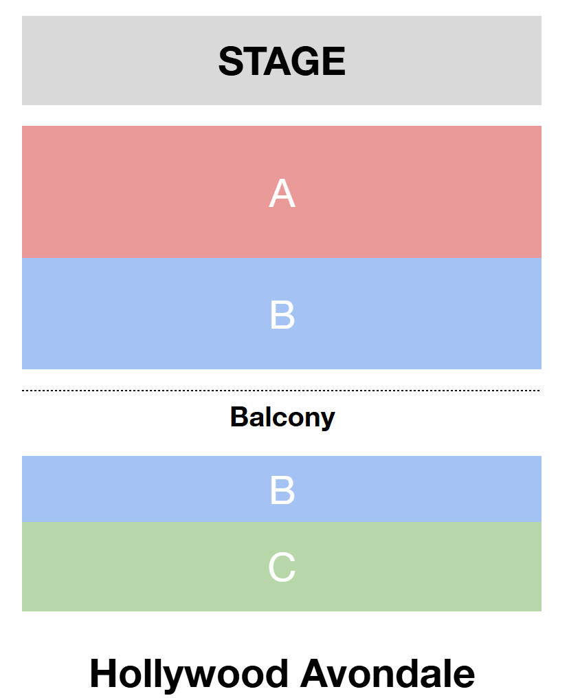Click the Hollywood Avondale venue title
This screenshot has height=698, width=569.
point(282,673)
